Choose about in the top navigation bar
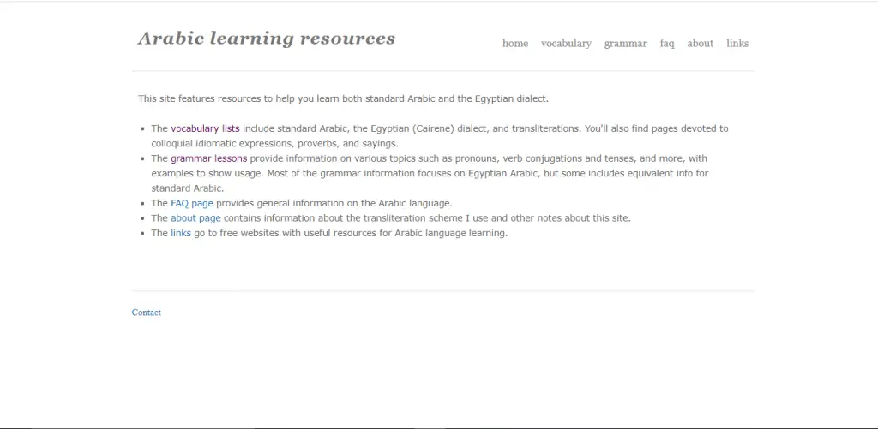This screenshot has height=429, width=878. point(700,44)
